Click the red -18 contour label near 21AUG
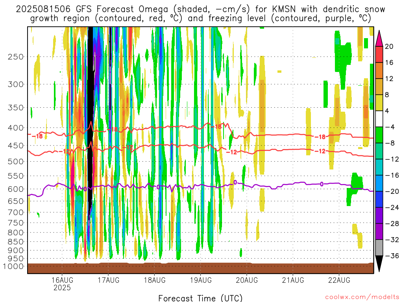 click(x=320, y=137)
